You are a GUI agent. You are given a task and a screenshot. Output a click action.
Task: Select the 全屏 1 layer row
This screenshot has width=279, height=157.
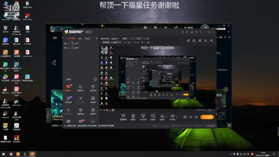[x=81, y=48]
